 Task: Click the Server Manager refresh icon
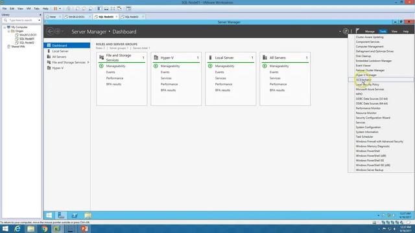coord(346,32)
